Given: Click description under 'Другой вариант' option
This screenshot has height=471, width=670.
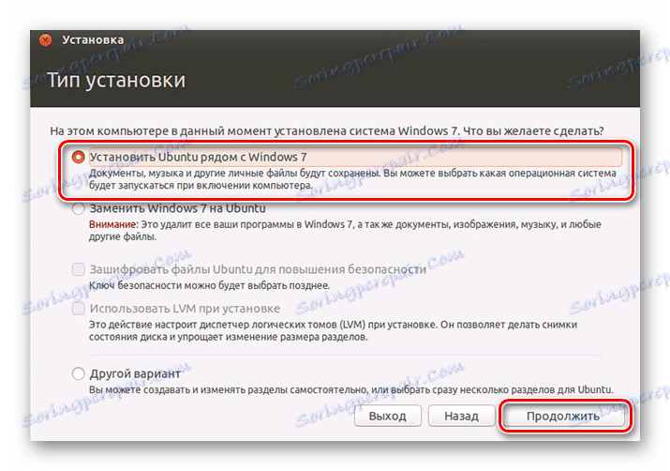Looking at the screenshot, I should pos(350,389).
